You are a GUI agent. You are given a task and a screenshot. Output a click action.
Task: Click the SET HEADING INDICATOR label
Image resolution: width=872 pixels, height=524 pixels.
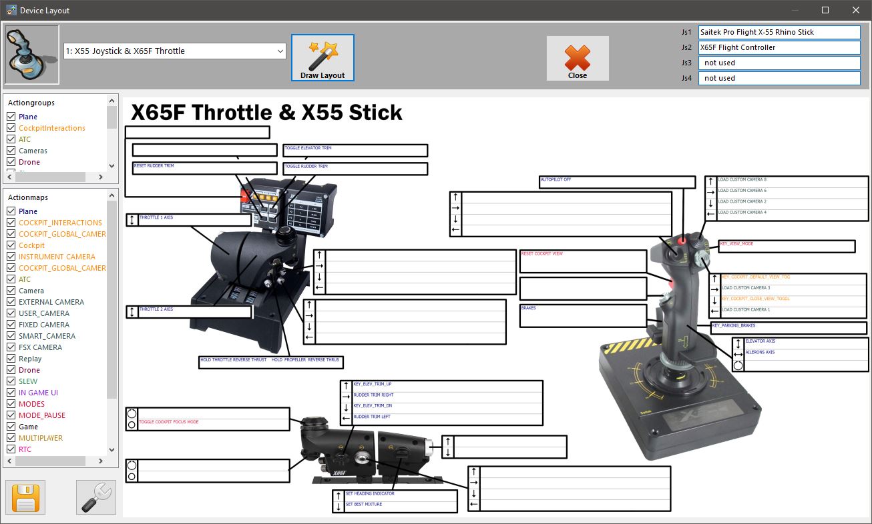click(x=370, y=494)
